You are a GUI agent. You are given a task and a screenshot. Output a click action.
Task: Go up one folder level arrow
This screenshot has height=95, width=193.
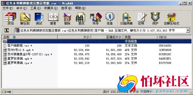tap(7, 30)
